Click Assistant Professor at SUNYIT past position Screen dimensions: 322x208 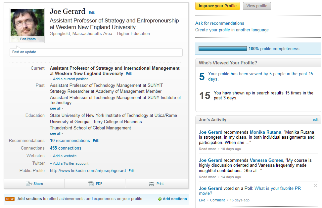click(x=106, y=86)
